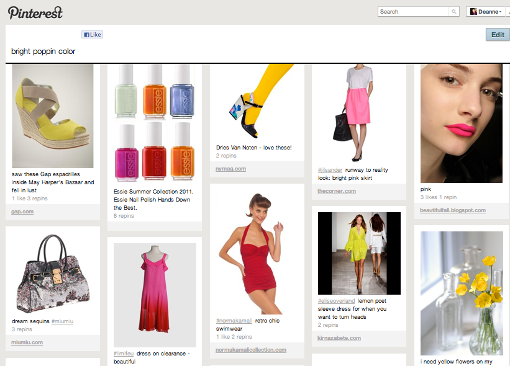Click the 'runway to reality look' caption
Screen dimensions: 510x366
point(353,174)
